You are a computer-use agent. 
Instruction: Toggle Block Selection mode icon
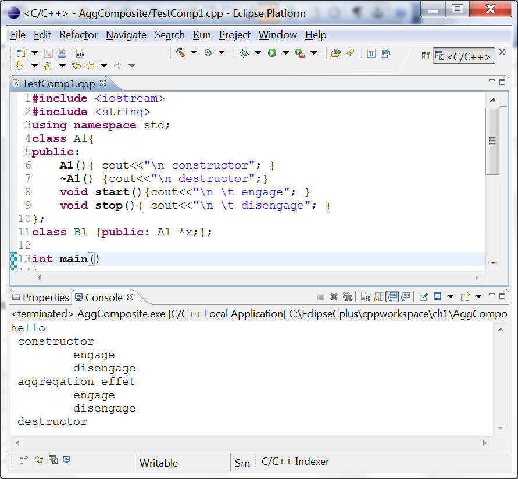pyautogui.click(x=385, y=53)
